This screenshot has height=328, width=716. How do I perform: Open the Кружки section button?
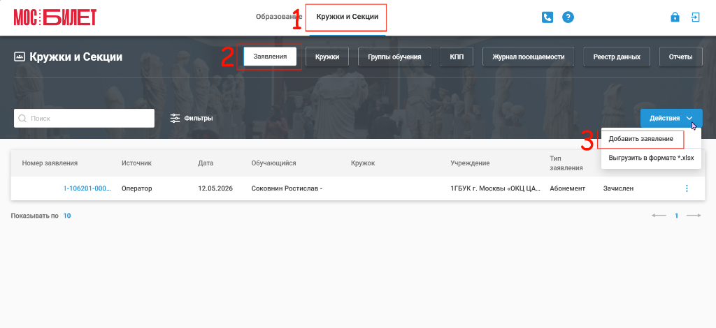327,57
